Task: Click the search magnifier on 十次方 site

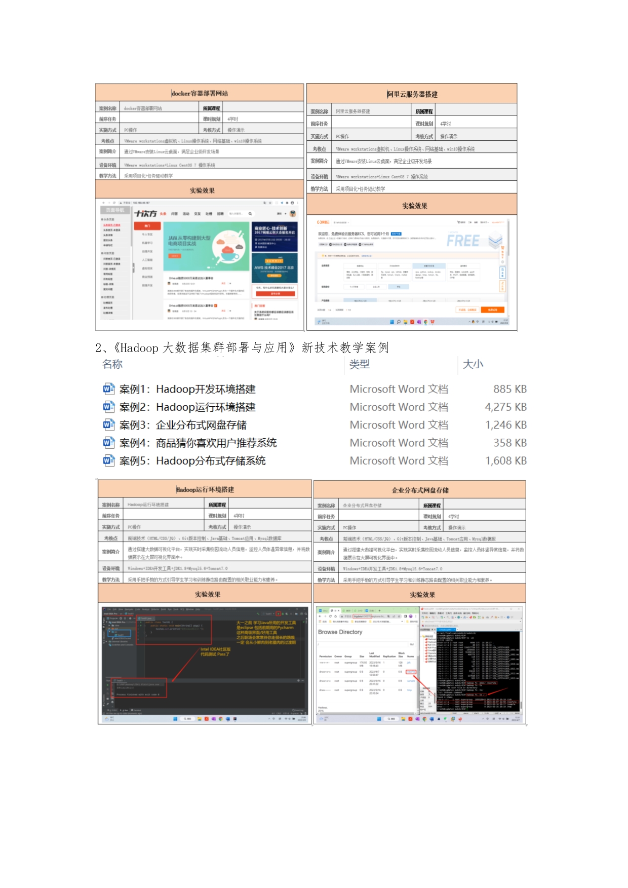Action: (x=250, y=214)
